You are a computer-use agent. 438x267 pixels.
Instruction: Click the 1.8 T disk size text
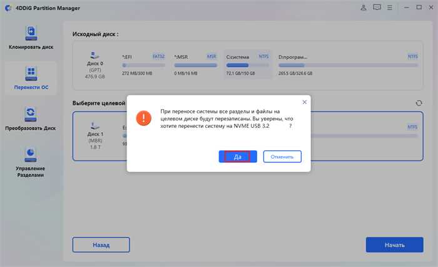tap(95, 147)
